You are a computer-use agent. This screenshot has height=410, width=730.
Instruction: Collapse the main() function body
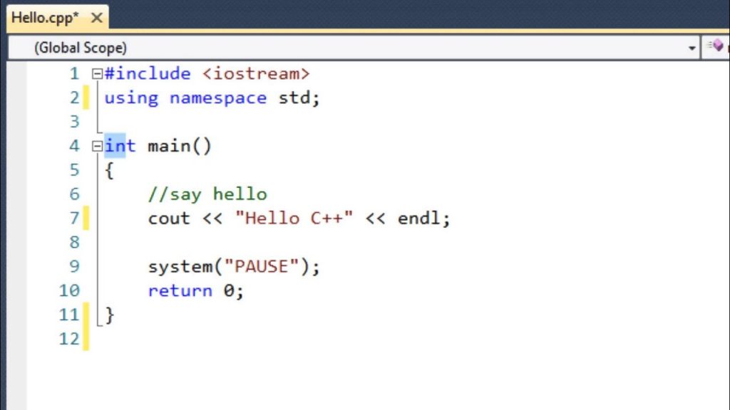(96, 145)
